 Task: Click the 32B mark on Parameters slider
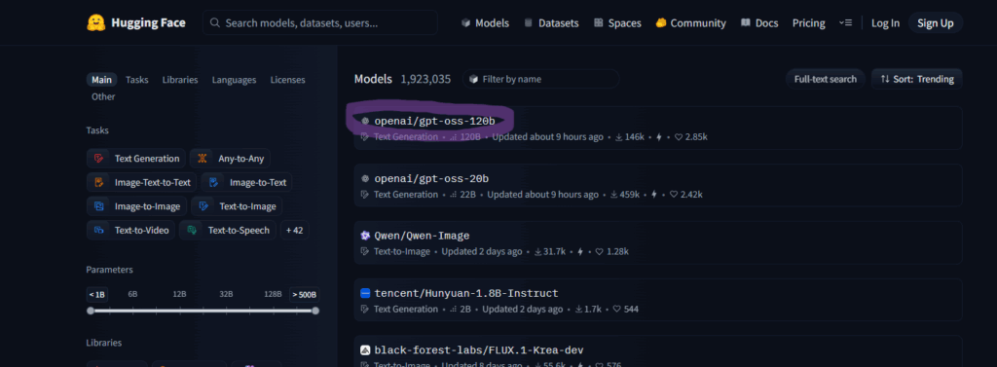[226, 295]
